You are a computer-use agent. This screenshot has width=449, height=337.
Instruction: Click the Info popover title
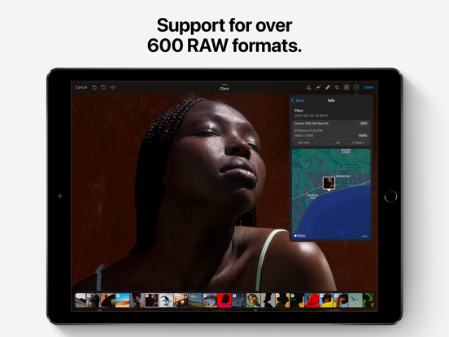click(x=331, y=100)
